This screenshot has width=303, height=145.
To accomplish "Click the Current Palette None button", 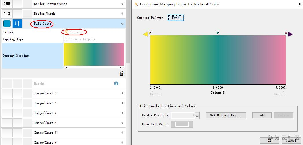I will (x=175, y=18).
